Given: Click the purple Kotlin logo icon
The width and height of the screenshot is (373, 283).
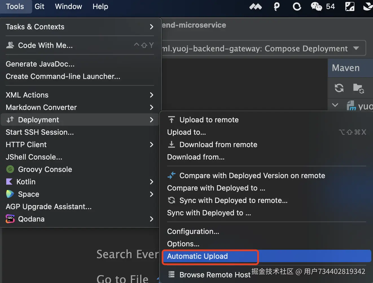Looking at the screenshot, I should point(9,182).
